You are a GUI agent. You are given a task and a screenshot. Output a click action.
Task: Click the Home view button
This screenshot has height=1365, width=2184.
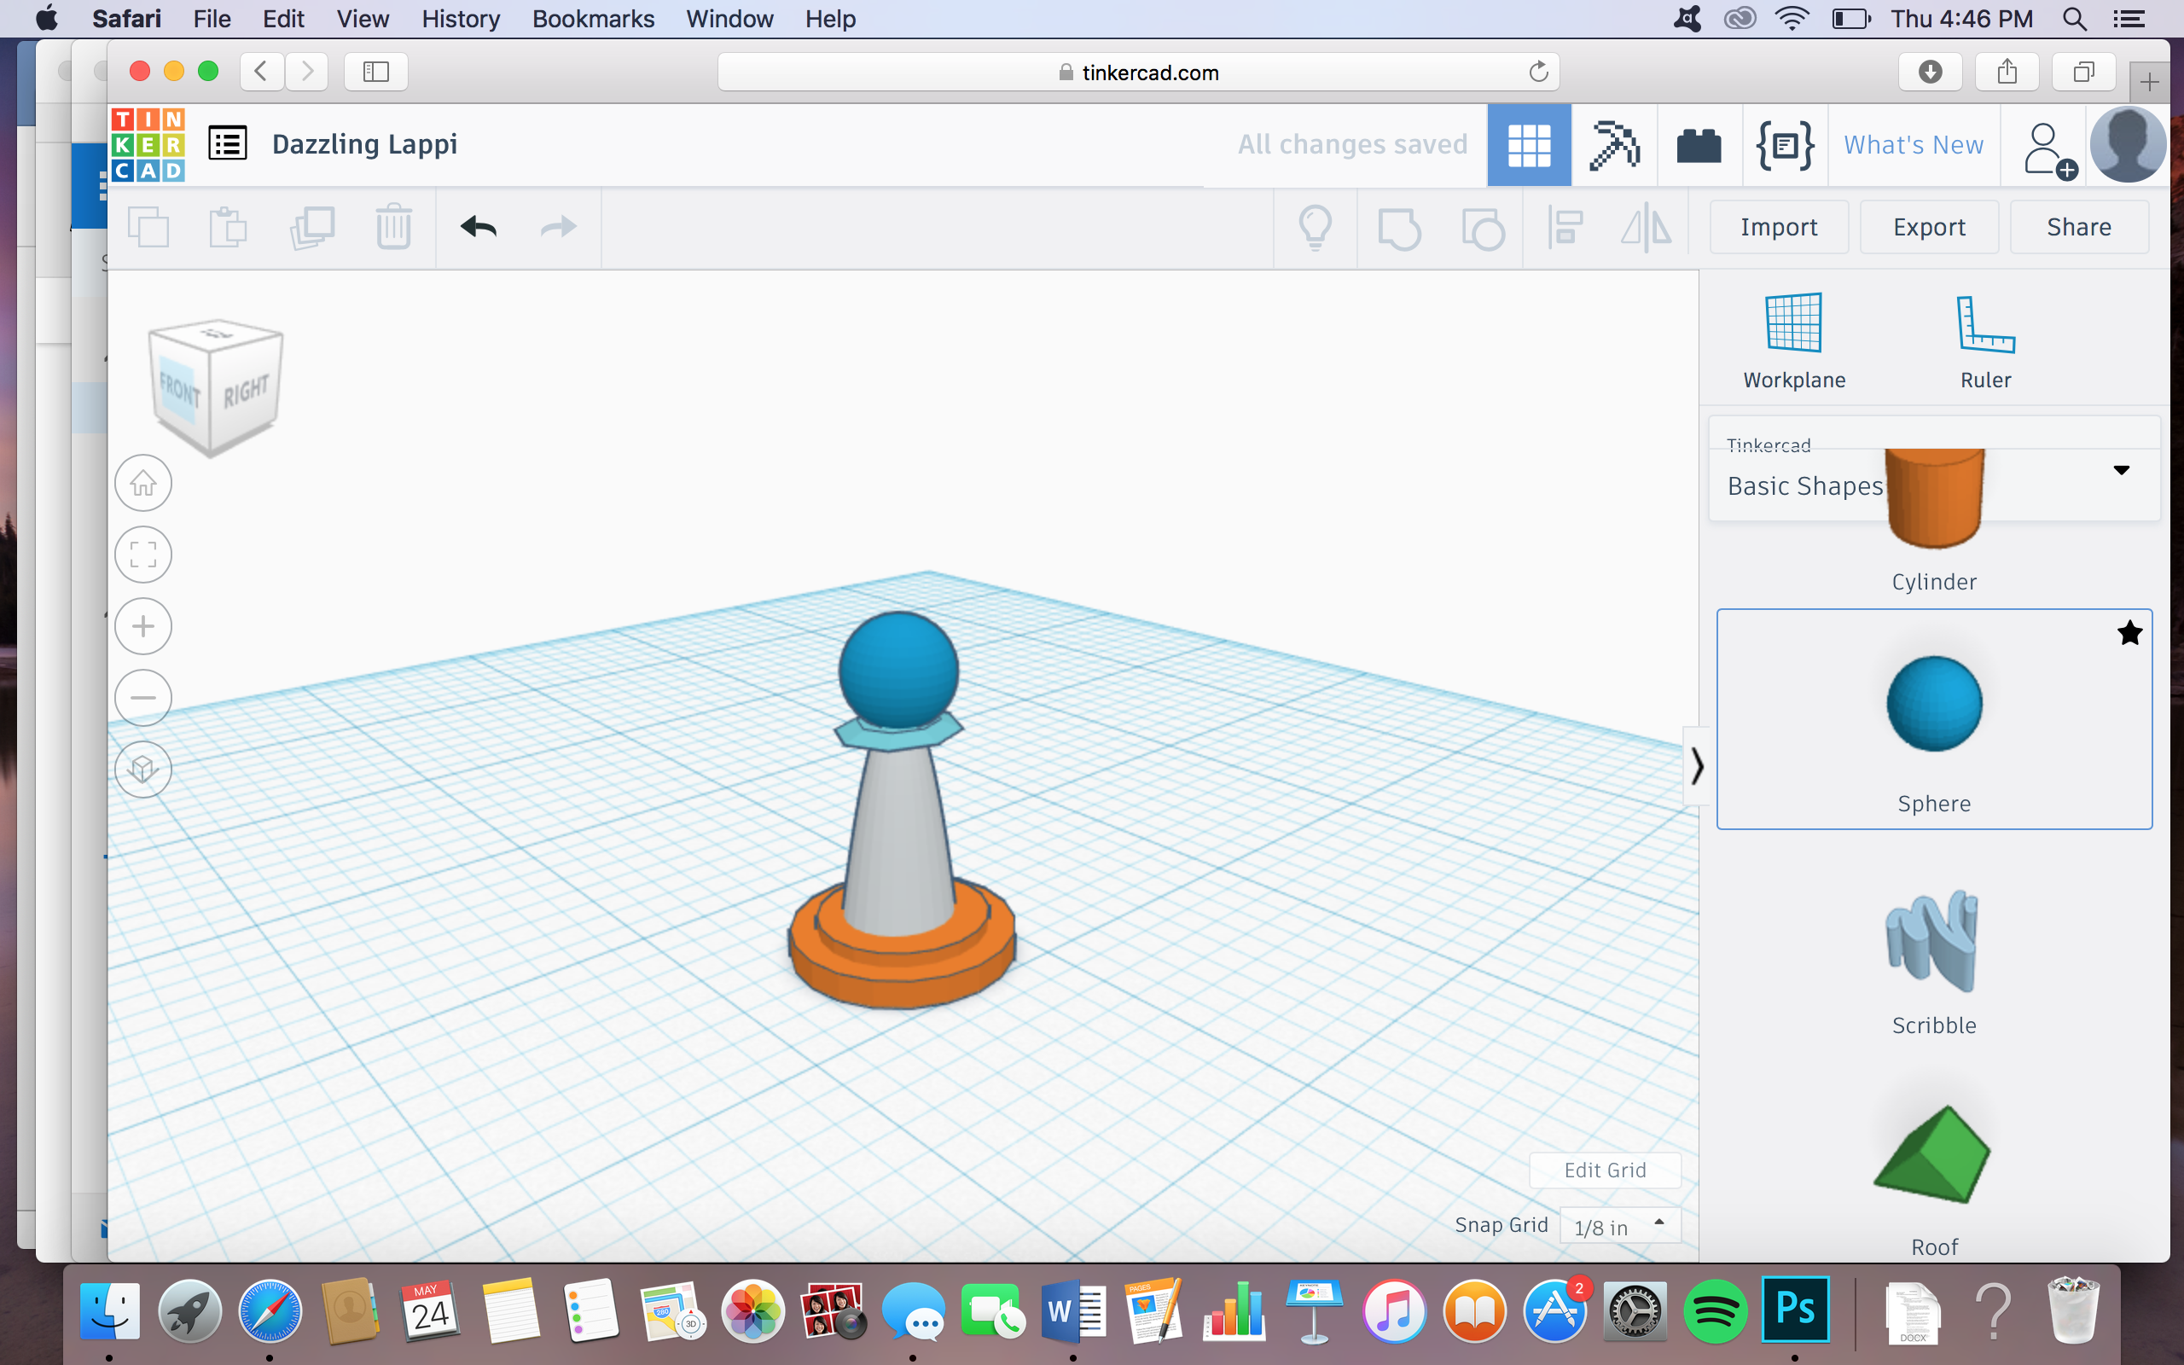pyautogui.click(x=143, y=483)
